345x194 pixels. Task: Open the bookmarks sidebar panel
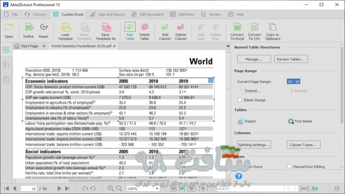(6, 64)
